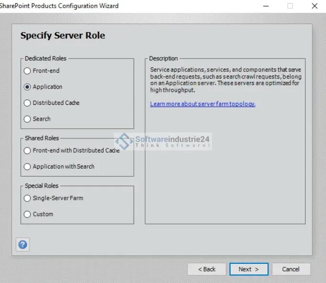Open the blue help question mark icon
Screen dimensions: 326x283
coord(23,245)
